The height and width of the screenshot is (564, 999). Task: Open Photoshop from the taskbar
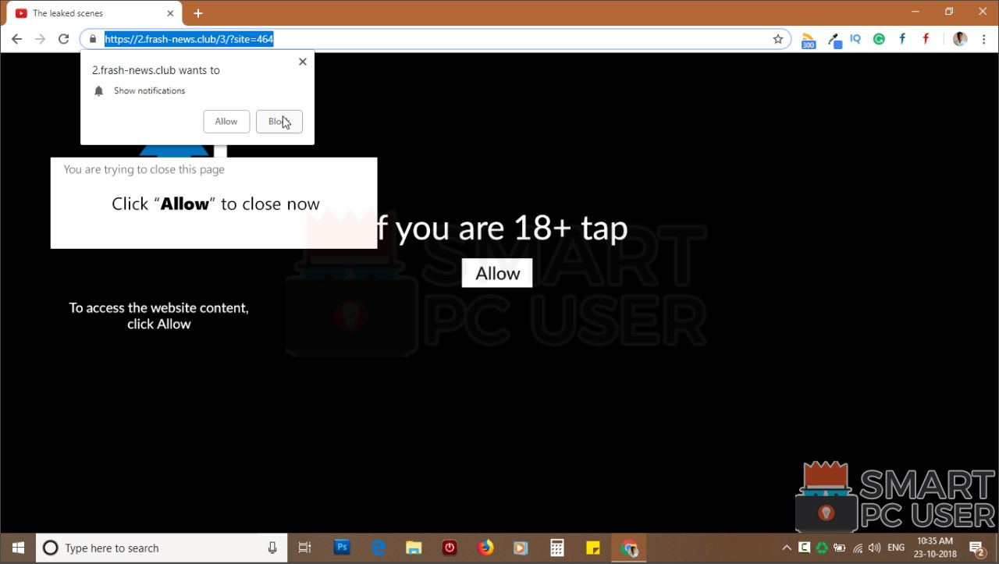point(342,548)
